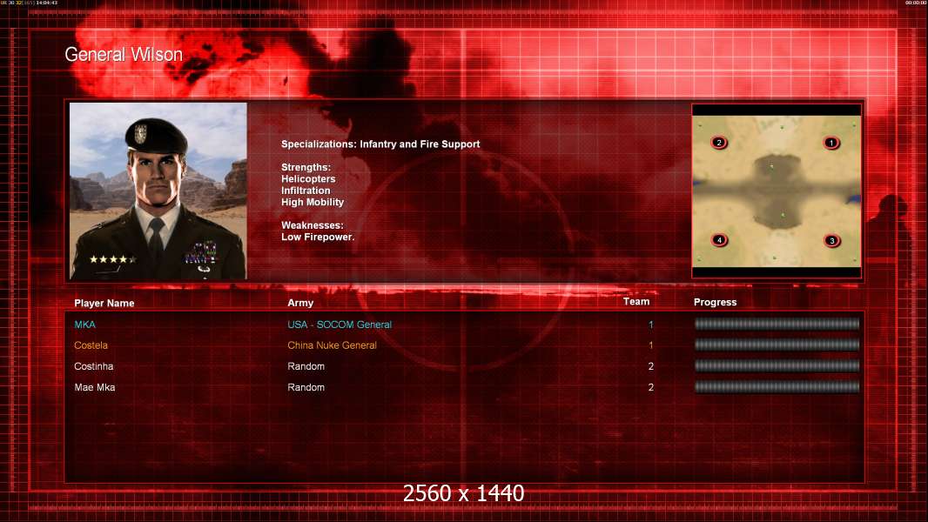
Task: Click the General Wilson title text
Action: [x=124, y=55]
